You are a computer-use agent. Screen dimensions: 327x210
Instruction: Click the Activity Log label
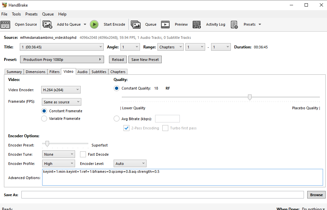(x=216, y=24)
